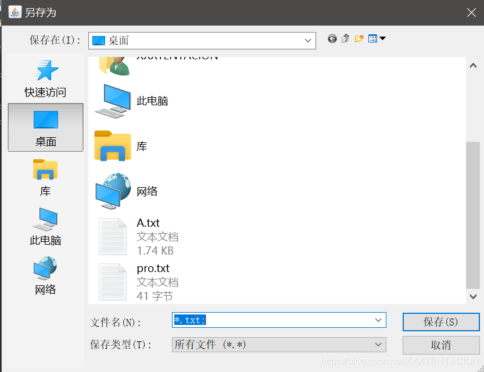
Task: Click the 取消 button
Action: (x=441, y=345)
